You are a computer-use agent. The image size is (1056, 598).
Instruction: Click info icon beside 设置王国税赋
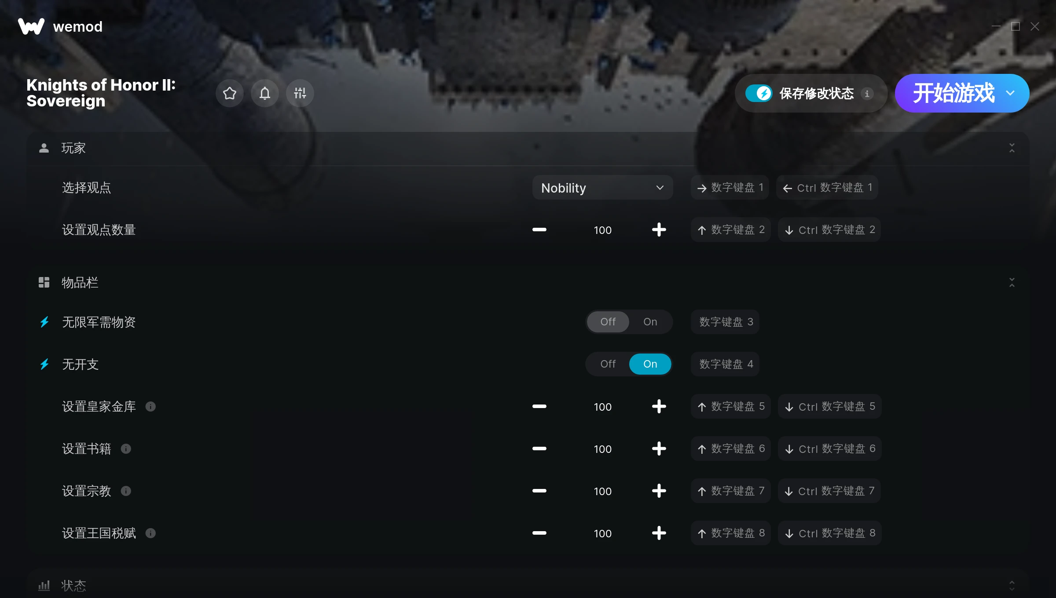[x=150, y=533]
